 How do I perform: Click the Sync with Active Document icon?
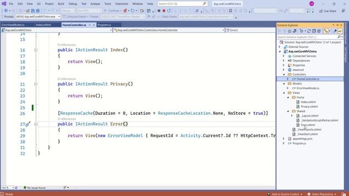pyautogui.click(x=309, y=31)
